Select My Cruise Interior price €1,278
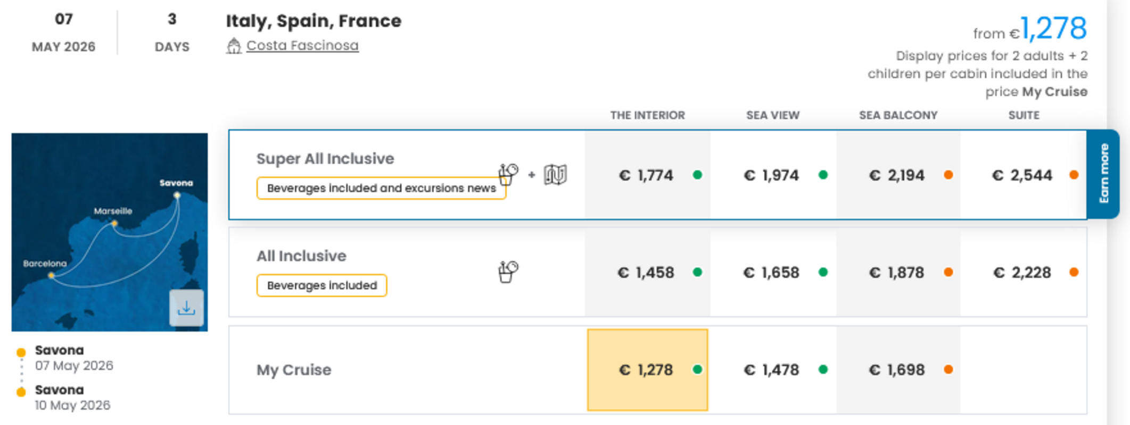The image size is (1130, 425). point(647,370)
